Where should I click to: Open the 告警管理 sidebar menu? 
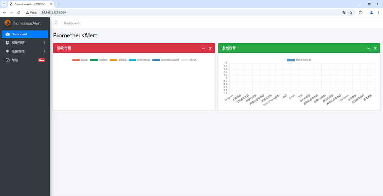(x=25, y=51)
